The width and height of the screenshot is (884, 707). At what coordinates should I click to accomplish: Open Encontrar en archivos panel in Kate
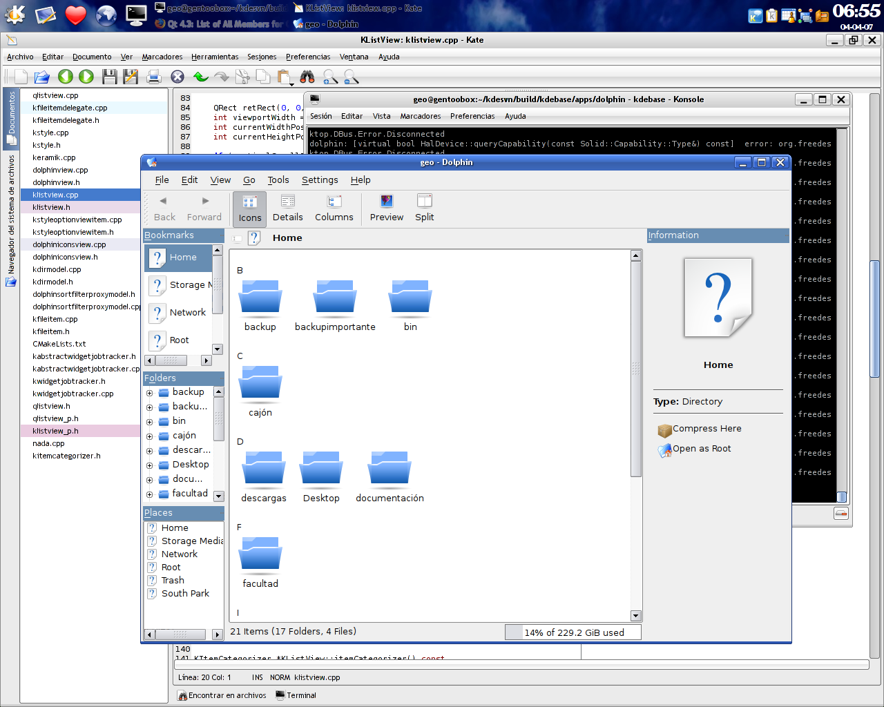pyautogui.click(x=222, y=695)
